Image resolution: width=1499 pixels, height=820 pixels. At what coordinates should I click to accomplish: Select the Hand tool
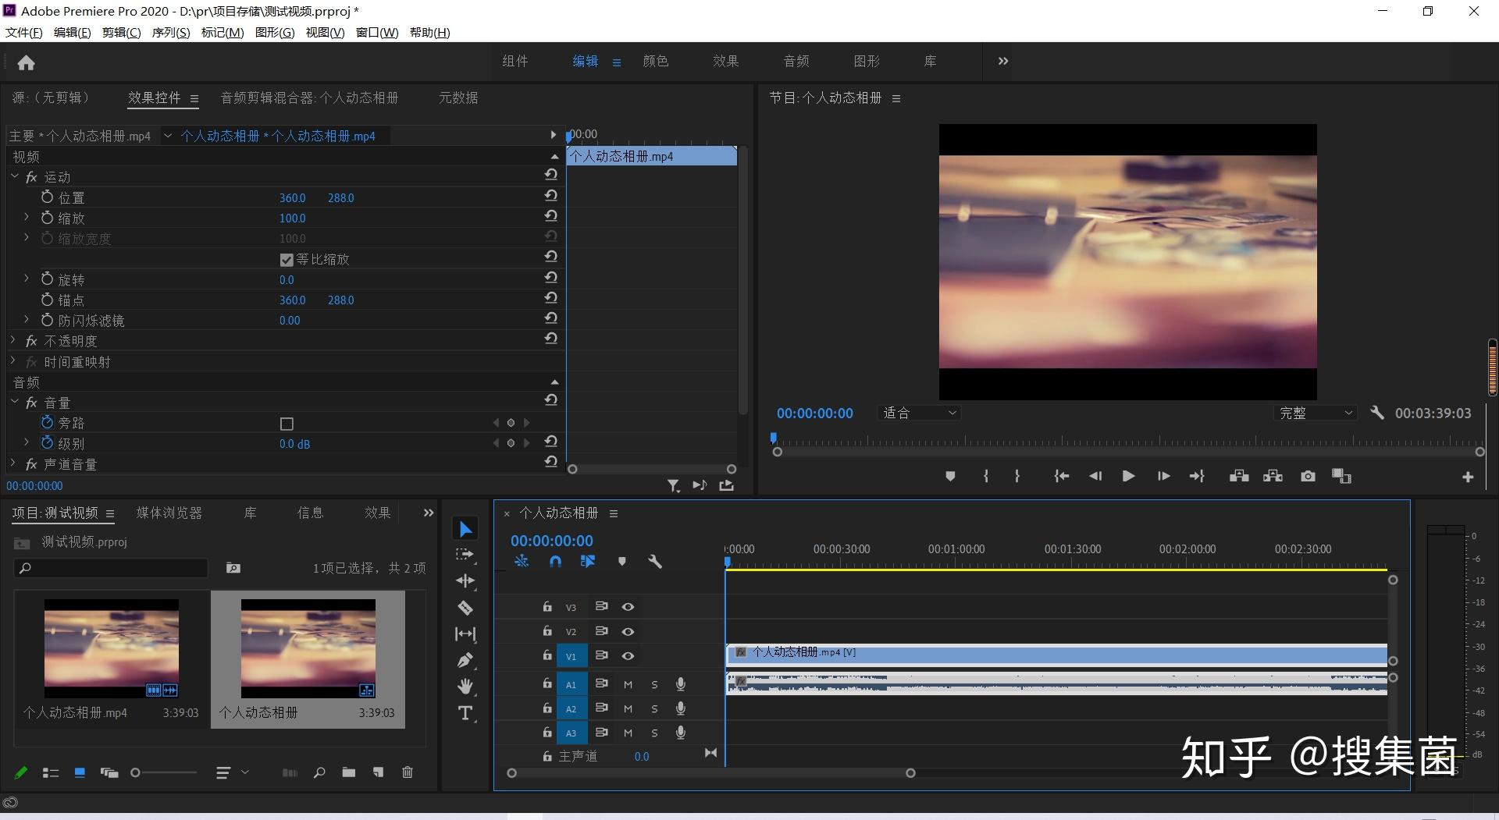point(465,687)
